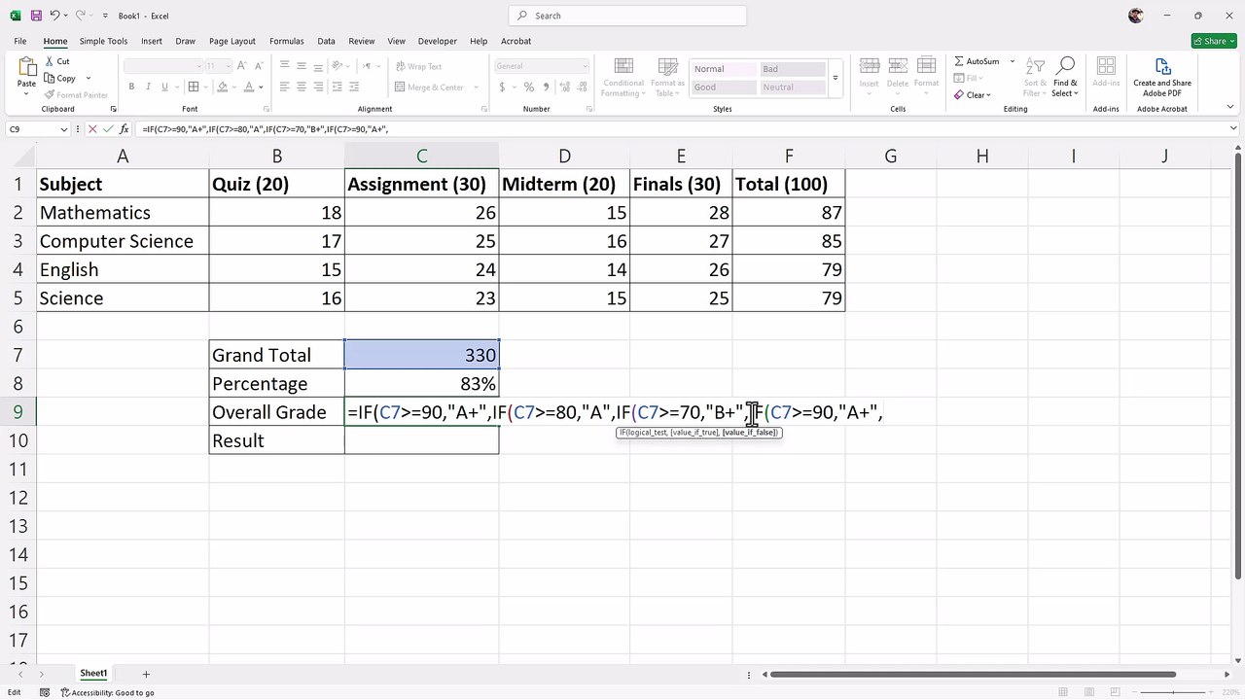
Task: Click the Percent Style icon
Action: click(x=528, y=87)
